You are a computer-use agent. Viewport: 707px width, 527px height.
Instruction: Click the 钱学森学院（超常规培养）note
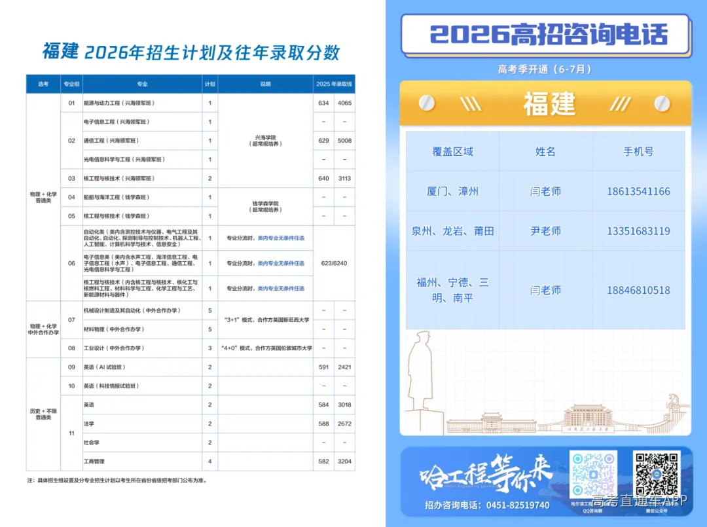[266, 206]
